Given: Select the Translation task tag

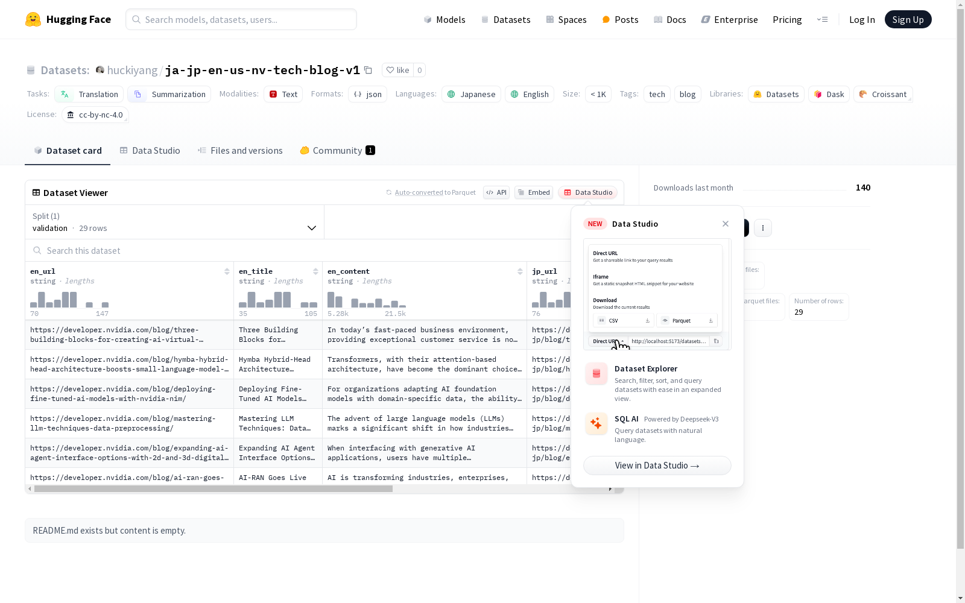Looking at the screenshot, I should (x=89, y=94).
